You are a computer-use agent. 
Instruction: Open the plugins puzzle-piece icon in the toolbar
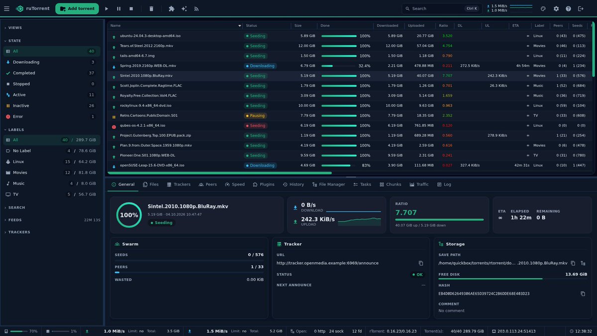click(x=172, y=8)
